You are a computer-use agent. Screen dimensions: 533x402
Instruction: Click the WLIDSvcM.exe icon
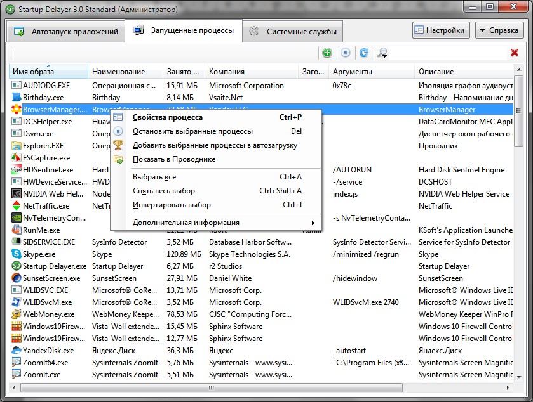17,302
